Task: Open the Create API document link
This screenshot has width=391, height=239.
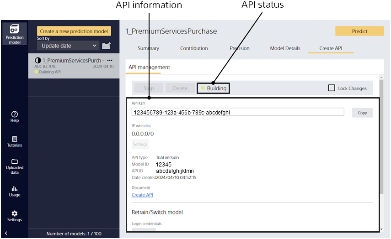Action: click(x=142, y=195)
